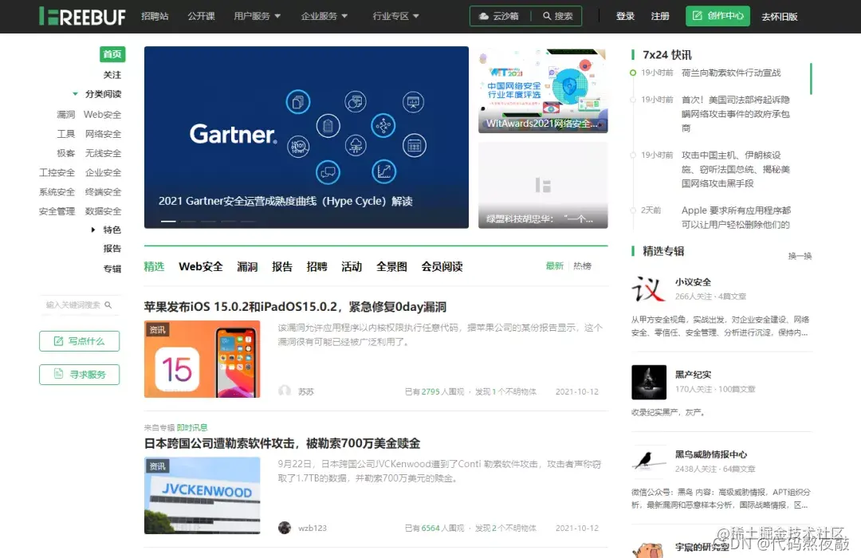Click the 登录 link

tap(624, 15)
